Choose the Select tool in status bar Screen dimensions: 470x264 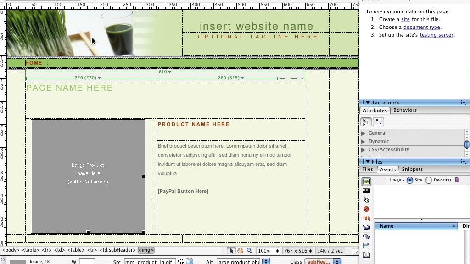(x=231, y=251)
